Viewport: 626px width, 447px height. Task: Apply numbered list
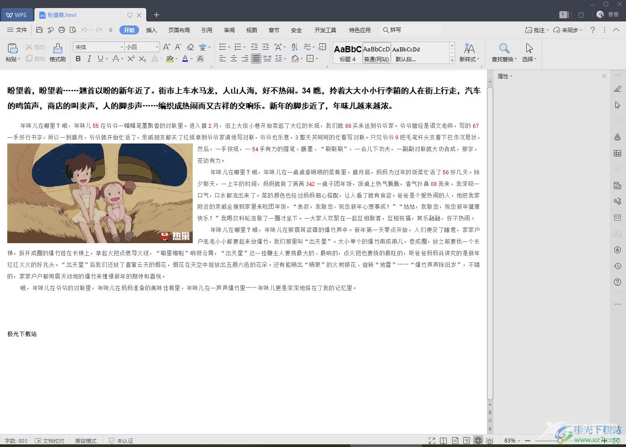(237, 47)
